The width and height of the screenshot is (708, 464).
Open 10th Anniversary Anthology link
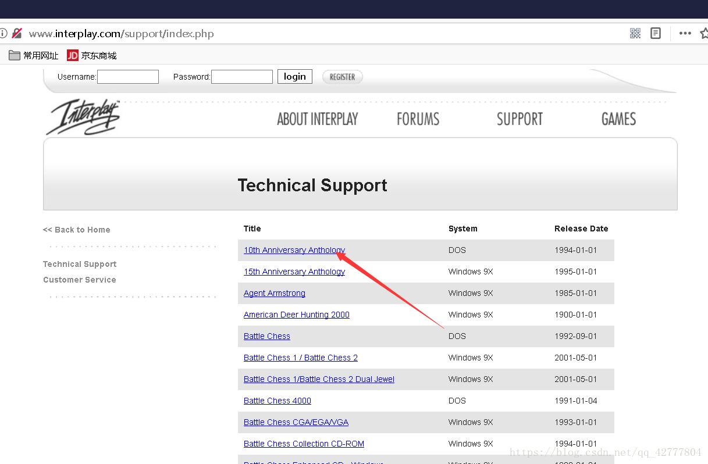point(294,250)
